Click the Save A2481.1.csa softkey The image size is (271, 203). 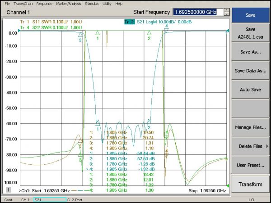(x=250, y=33)
